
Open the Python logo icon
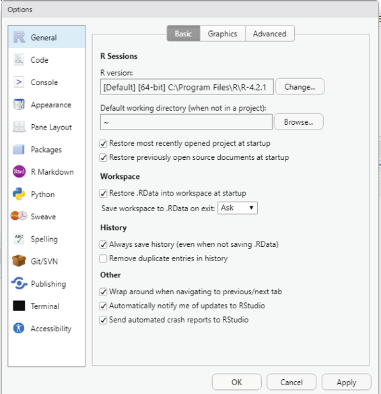19,194
